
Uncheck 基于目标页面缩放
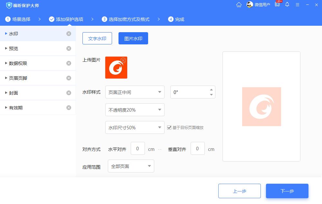click(169, 127)
